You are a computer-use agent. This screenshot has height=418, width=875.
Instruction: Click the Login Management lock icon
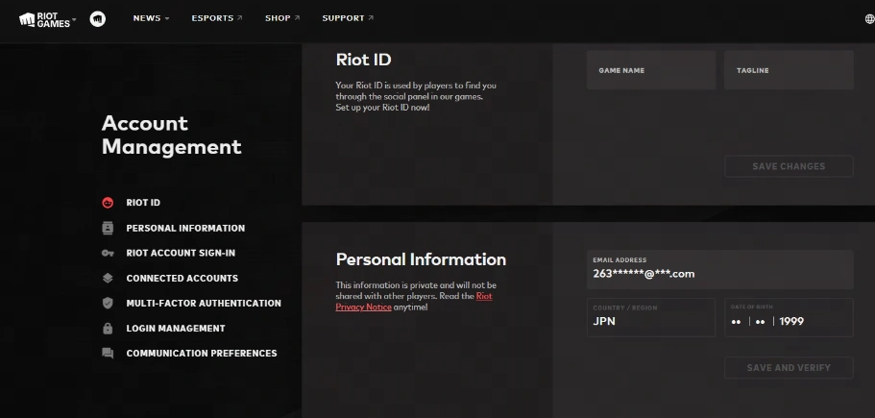click(108, 328)
